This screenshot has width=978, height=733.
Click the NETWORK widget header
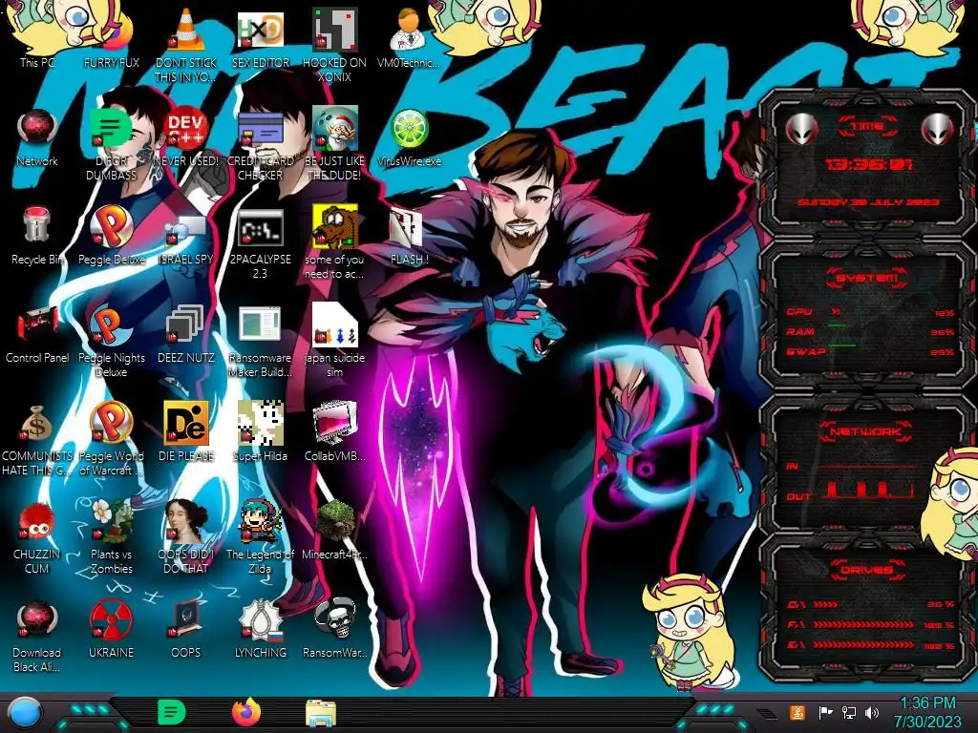click(x=865, y=431)
